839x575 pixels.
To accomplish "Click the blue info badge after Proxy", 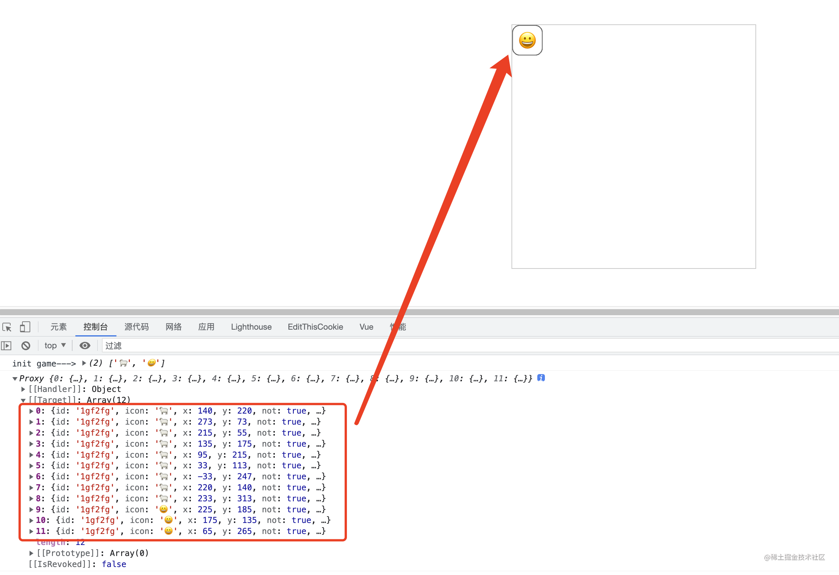I will 541,378.
